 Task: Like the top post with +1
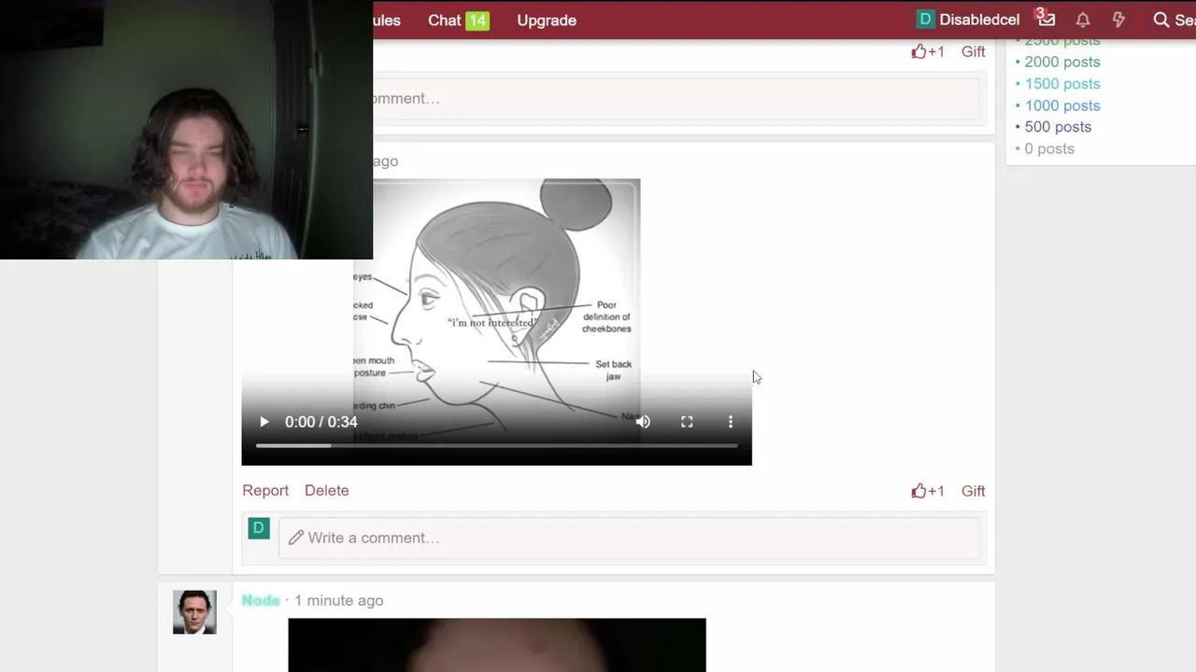point(928,51)
